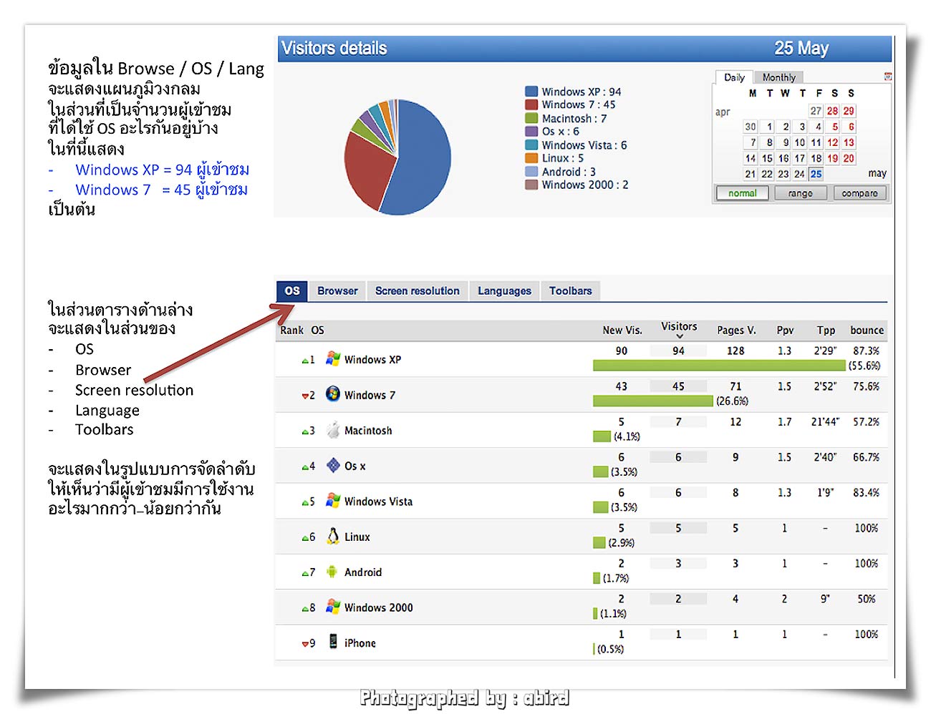Screen dimensions: 931x714
Task: Click the Windows 2000 flag icon
Action: pyautogui.click(x=332, y=607)
